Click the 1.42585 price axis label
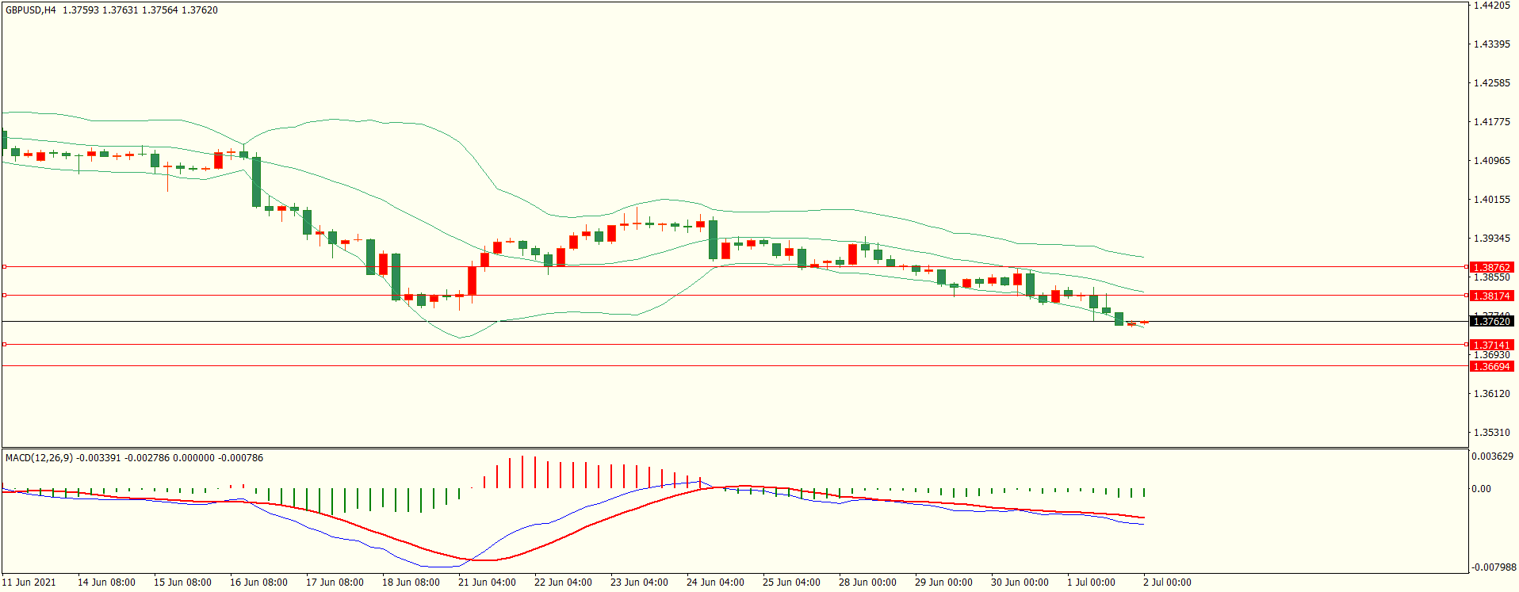 1492,83
